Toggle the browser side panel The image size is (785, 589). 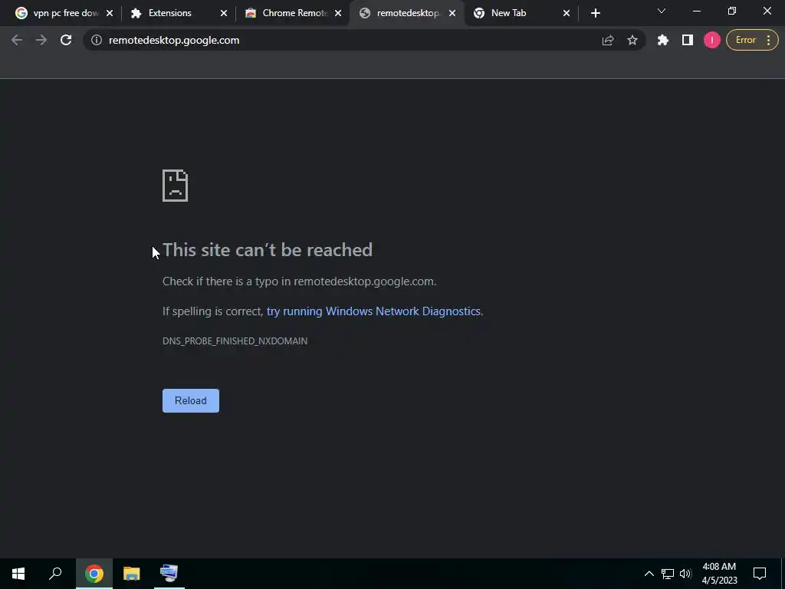(x=688, y=40)
